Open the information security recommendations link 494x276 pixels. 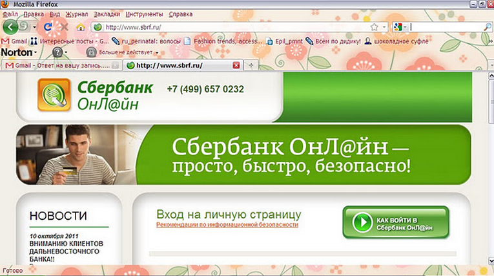pos(227,224)
